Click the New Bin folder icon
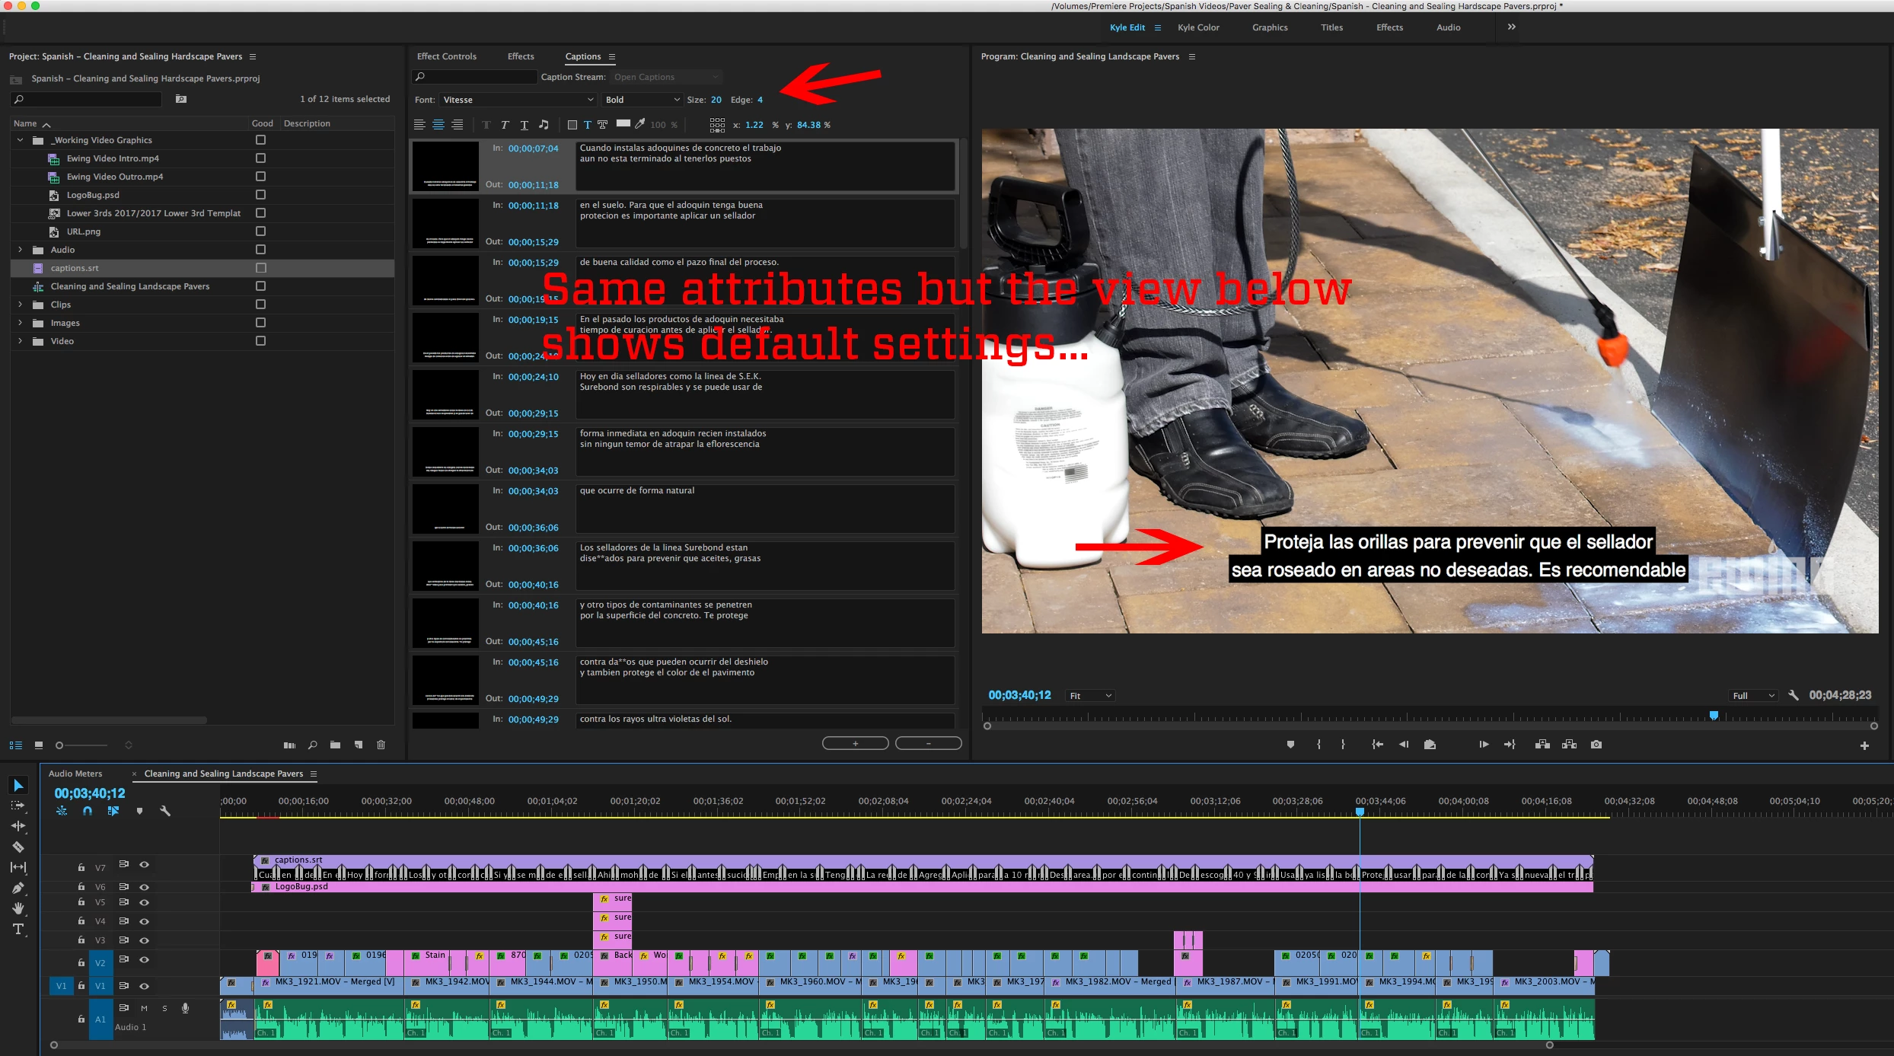Screen dimensions: 1894x1056 pyautogui.click(x=335, y=745)
